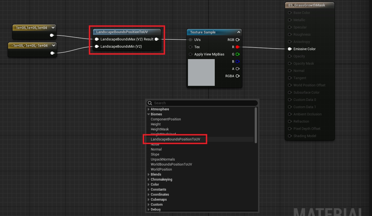Click the Texture Sample R red output pin
This screenshot has width=372, height=216.
coord(237,47)
